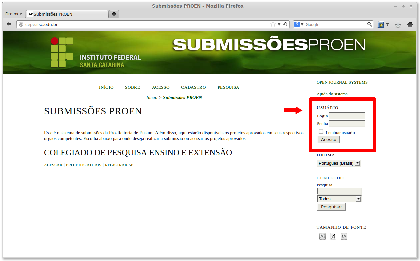
Task: Increase font size with the large-A icon
Action: point(344,236)
